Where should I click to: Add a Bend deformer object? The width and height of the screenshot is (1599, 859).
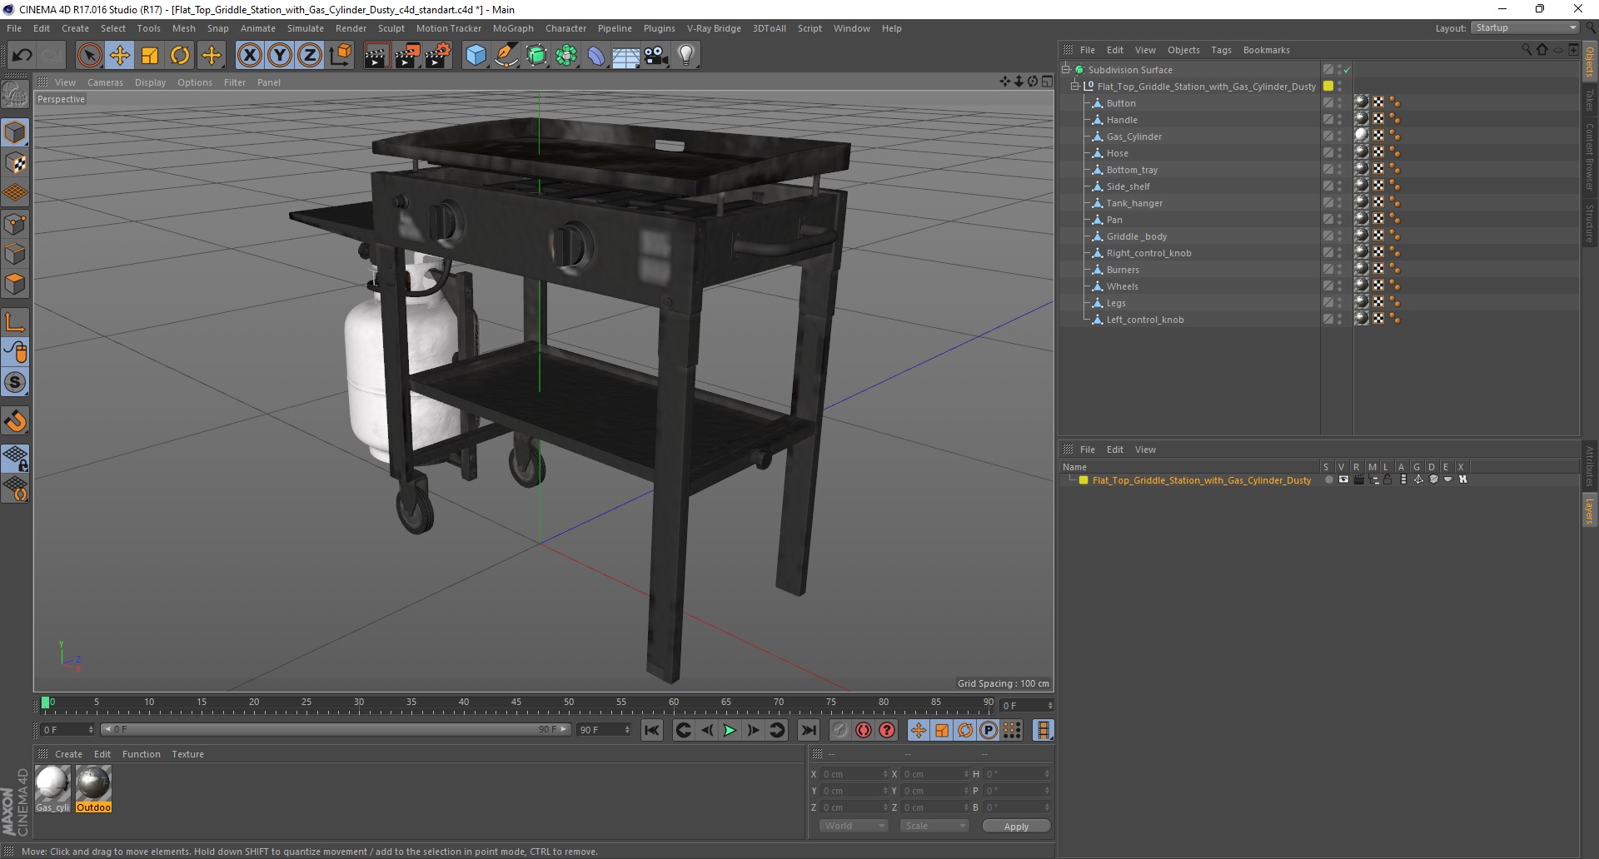(596, 56)
